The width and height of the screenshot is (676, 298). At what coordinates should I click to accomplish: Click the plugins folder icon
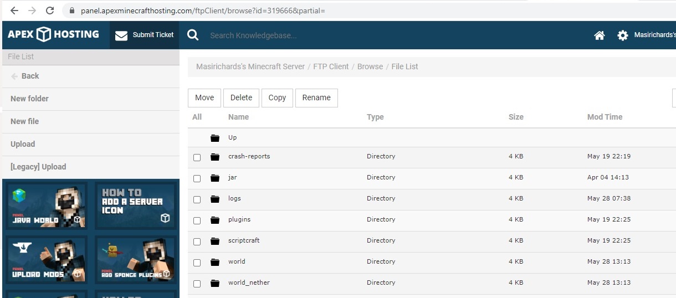[215, 220]
